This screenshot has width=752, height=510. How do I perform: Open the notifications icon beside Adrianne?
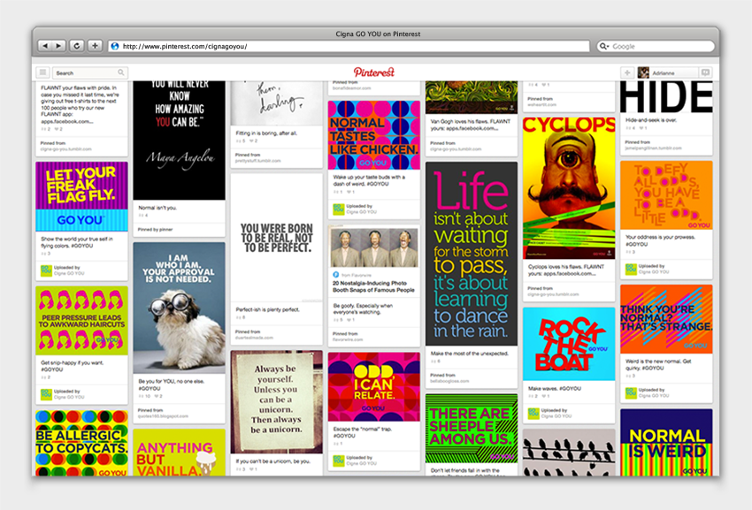(x=705, y=72)
